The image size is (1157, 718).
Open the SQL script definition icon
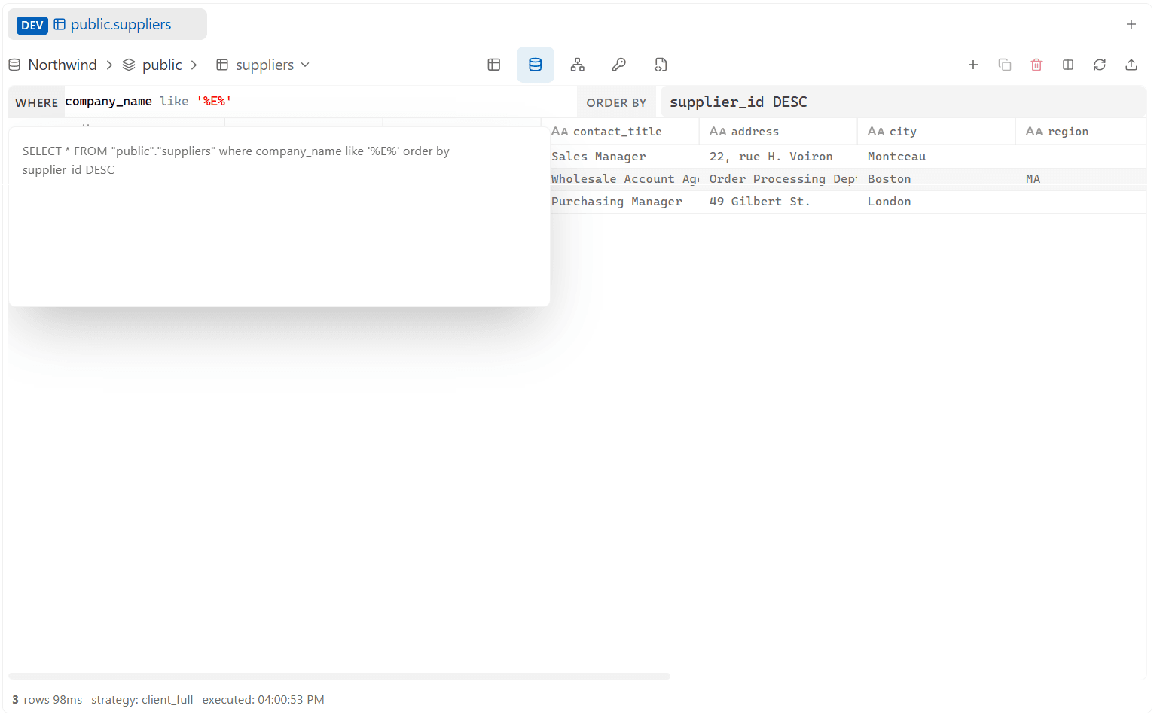(x=661, y=65)
